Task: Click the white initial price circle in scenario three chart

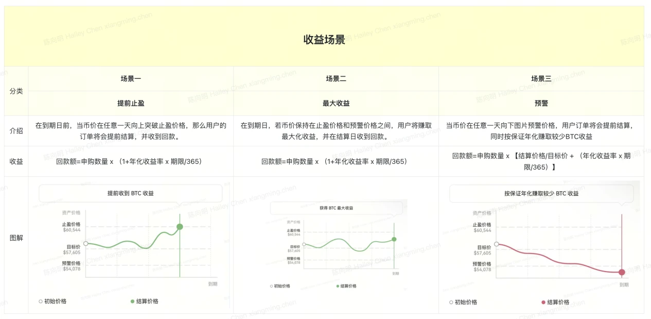Action: 496,244
